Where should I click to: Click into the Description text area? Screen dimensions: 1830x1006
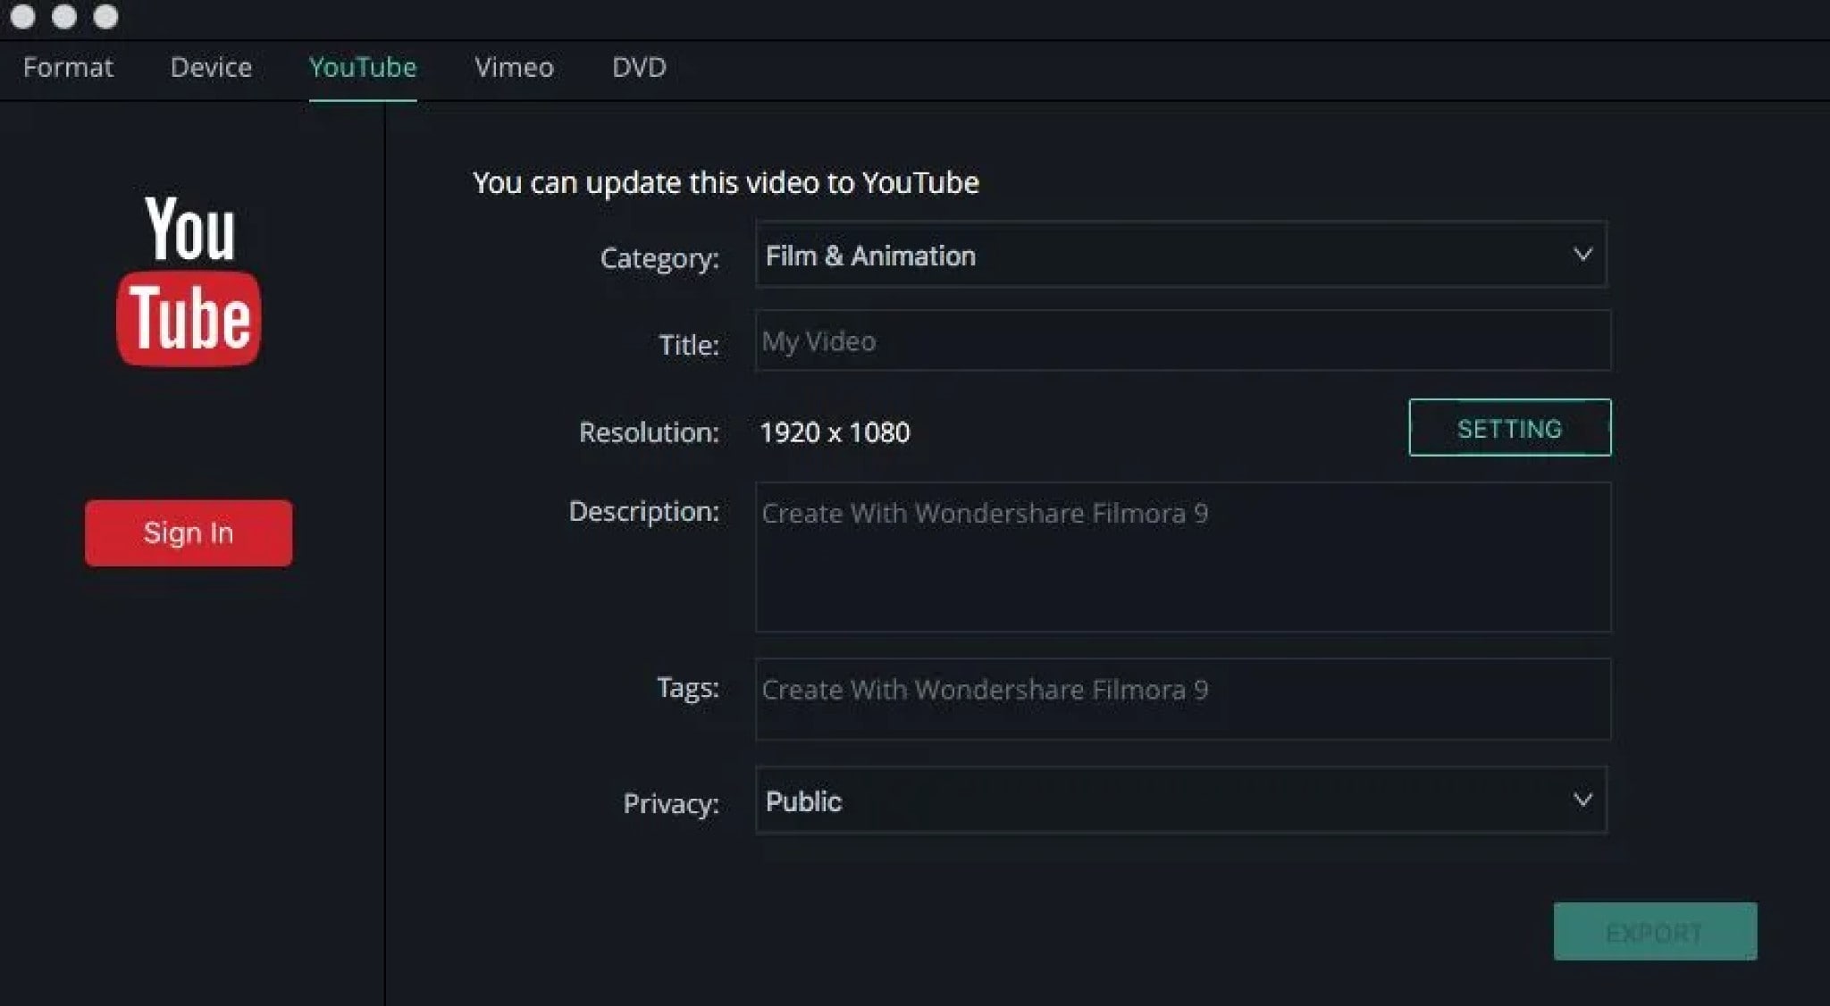tap(1182, 557)
